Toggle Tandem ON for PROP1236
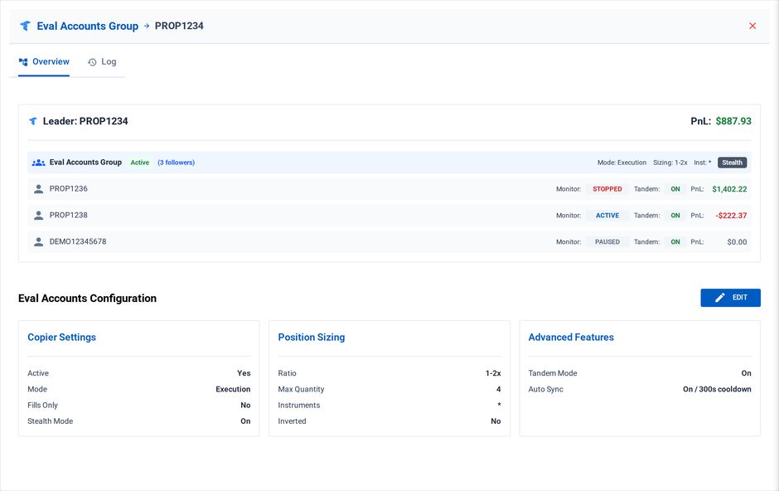 pyautogui.click(x=675, y=189)
